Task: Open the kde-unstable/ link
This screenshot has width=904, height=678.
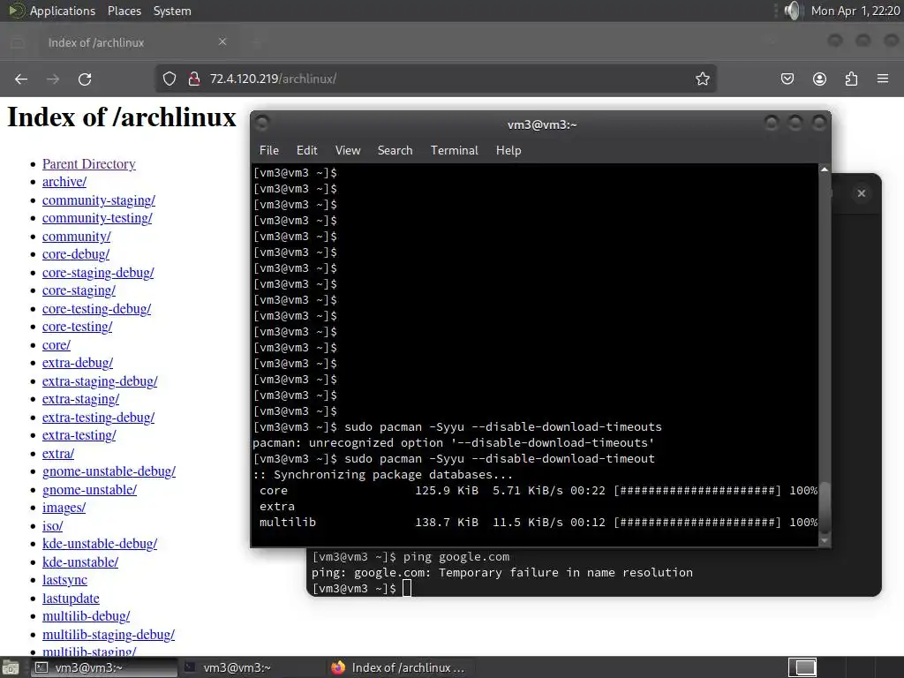Action: (x=80, y=562)
